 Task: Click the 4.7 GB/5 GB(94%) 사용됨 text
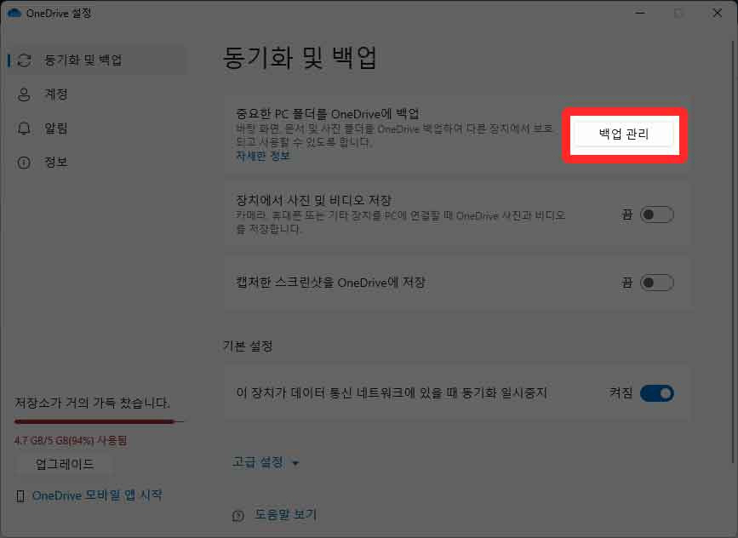71,441
